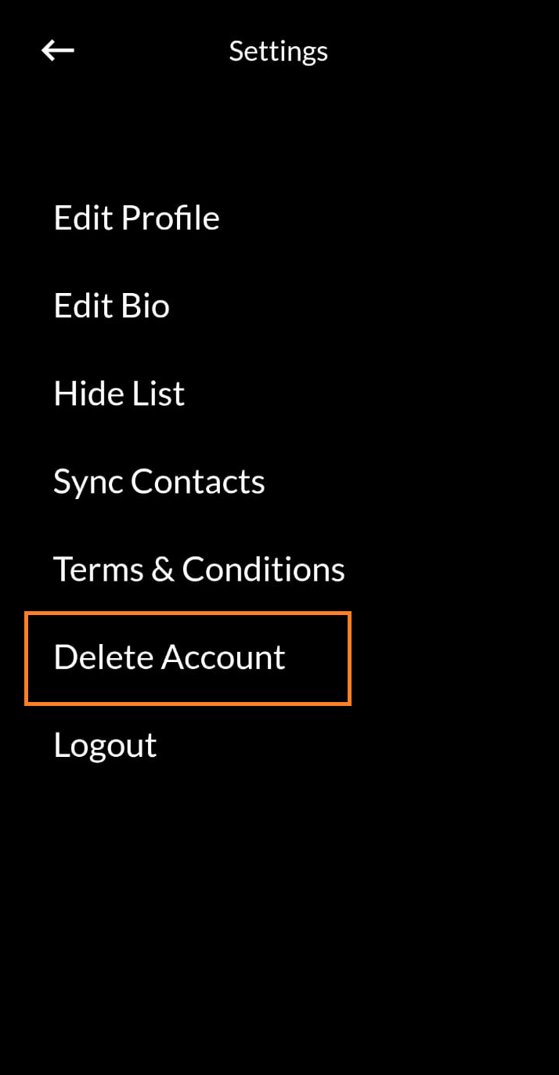The image size is (559, 1075).
Task: Manage hidden items via Hide List
Action: coord(119,393)
